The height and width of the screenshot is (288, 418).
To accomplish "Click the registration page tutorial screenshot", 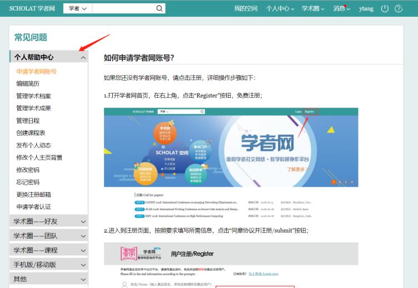I will [x=231, y=265].
